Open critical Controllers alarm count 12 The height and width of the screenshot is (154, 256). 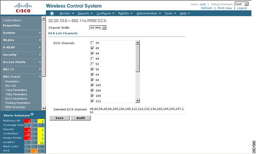pyautogui.click(x=27, y=134)
